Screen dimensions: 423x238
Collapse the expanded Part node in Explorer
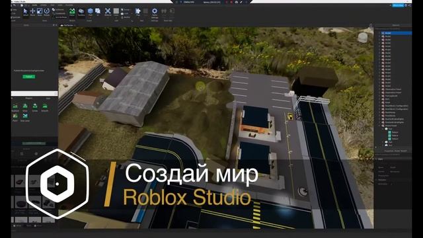383,129
